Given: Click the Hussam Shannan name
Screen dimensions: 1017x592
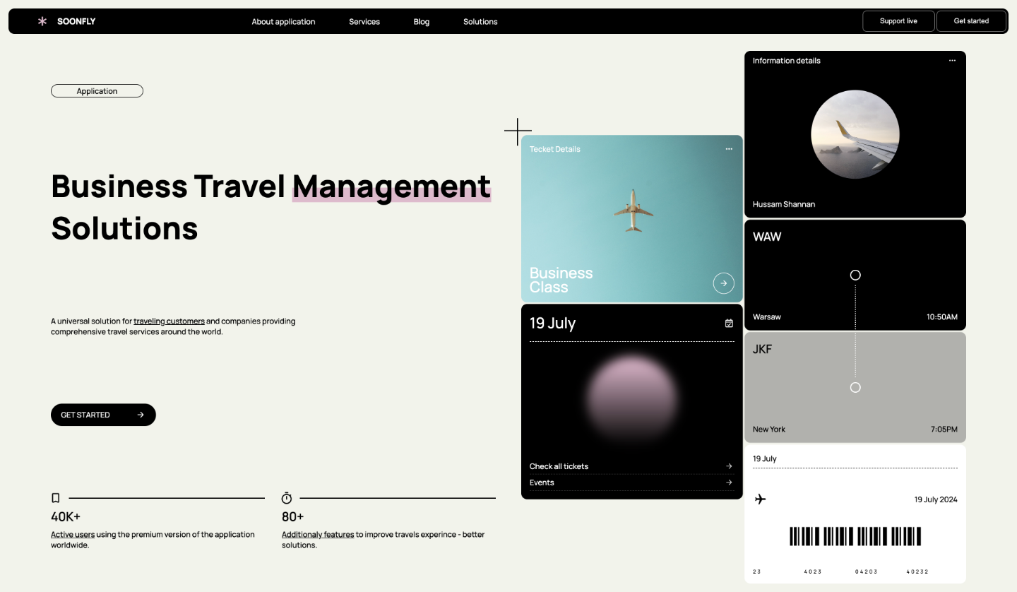Looking at the screenshot, I should coord(784,204).
